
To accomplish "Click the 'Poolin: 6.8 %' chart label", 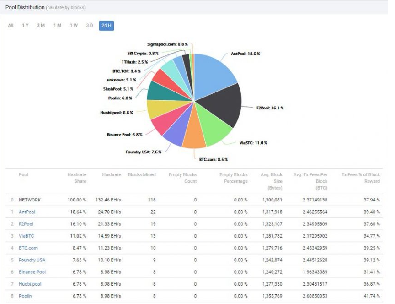I will [x=120, y=98].
